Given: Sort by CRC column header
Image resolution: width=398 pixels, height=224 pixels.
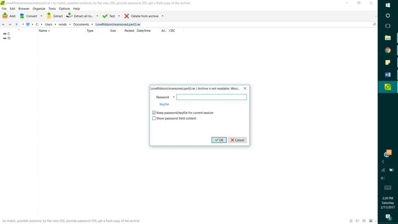Looking at the screenshot, I should point(172,31).
